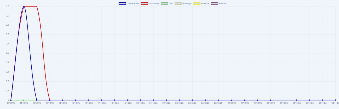Click the 30/10/25 x-axis date label
Viewport: 339px width, 109px height.
pos(271,103)
